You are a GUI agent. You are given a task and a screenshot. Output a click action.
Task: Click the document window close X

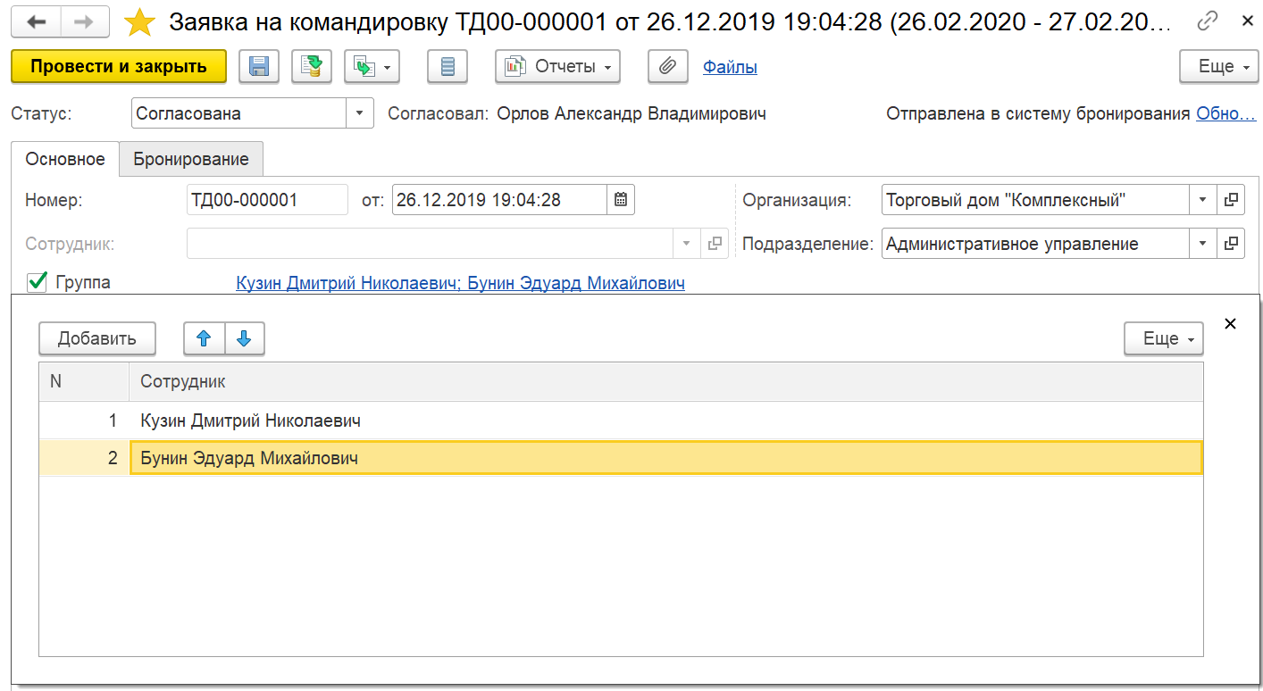coord(1248,21)
